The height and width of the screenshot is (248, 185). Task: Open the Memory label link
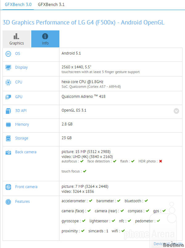point(22,125)
